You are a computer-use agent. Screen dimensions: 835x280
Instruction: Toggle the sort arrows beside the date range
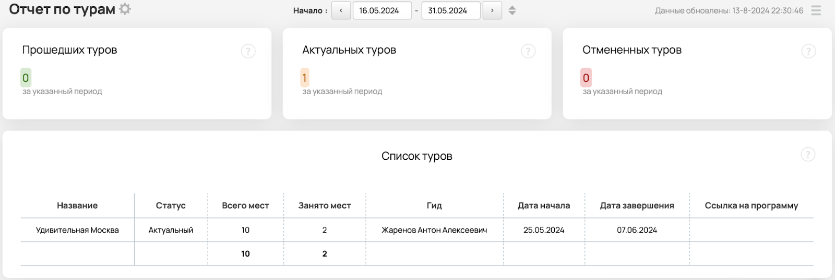[x=512, y=10]
